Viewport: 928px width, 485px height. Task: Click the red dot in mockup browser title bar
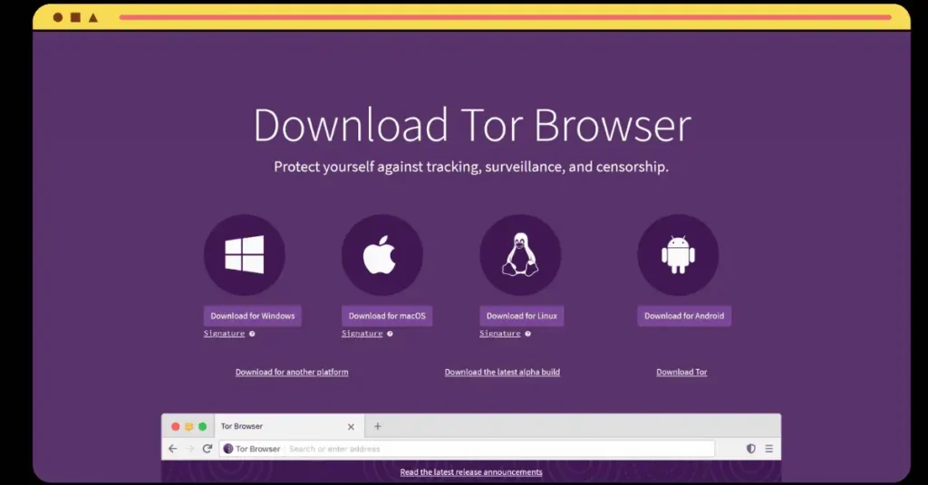click(x=176, y=426)
